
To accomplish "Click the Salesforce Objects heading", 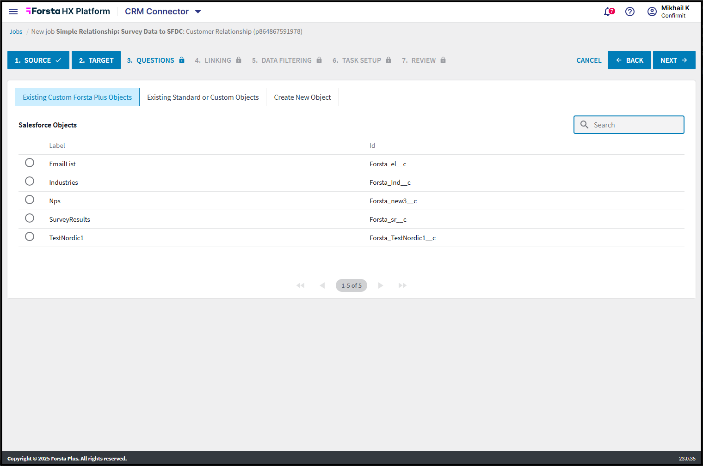I will [48, 125].
